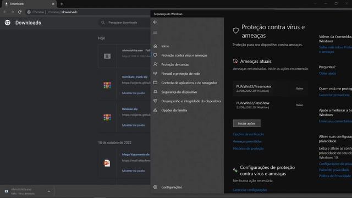Click search magnifier in downloads search
The width and height of the screenshot is (352, 198).
103,23
